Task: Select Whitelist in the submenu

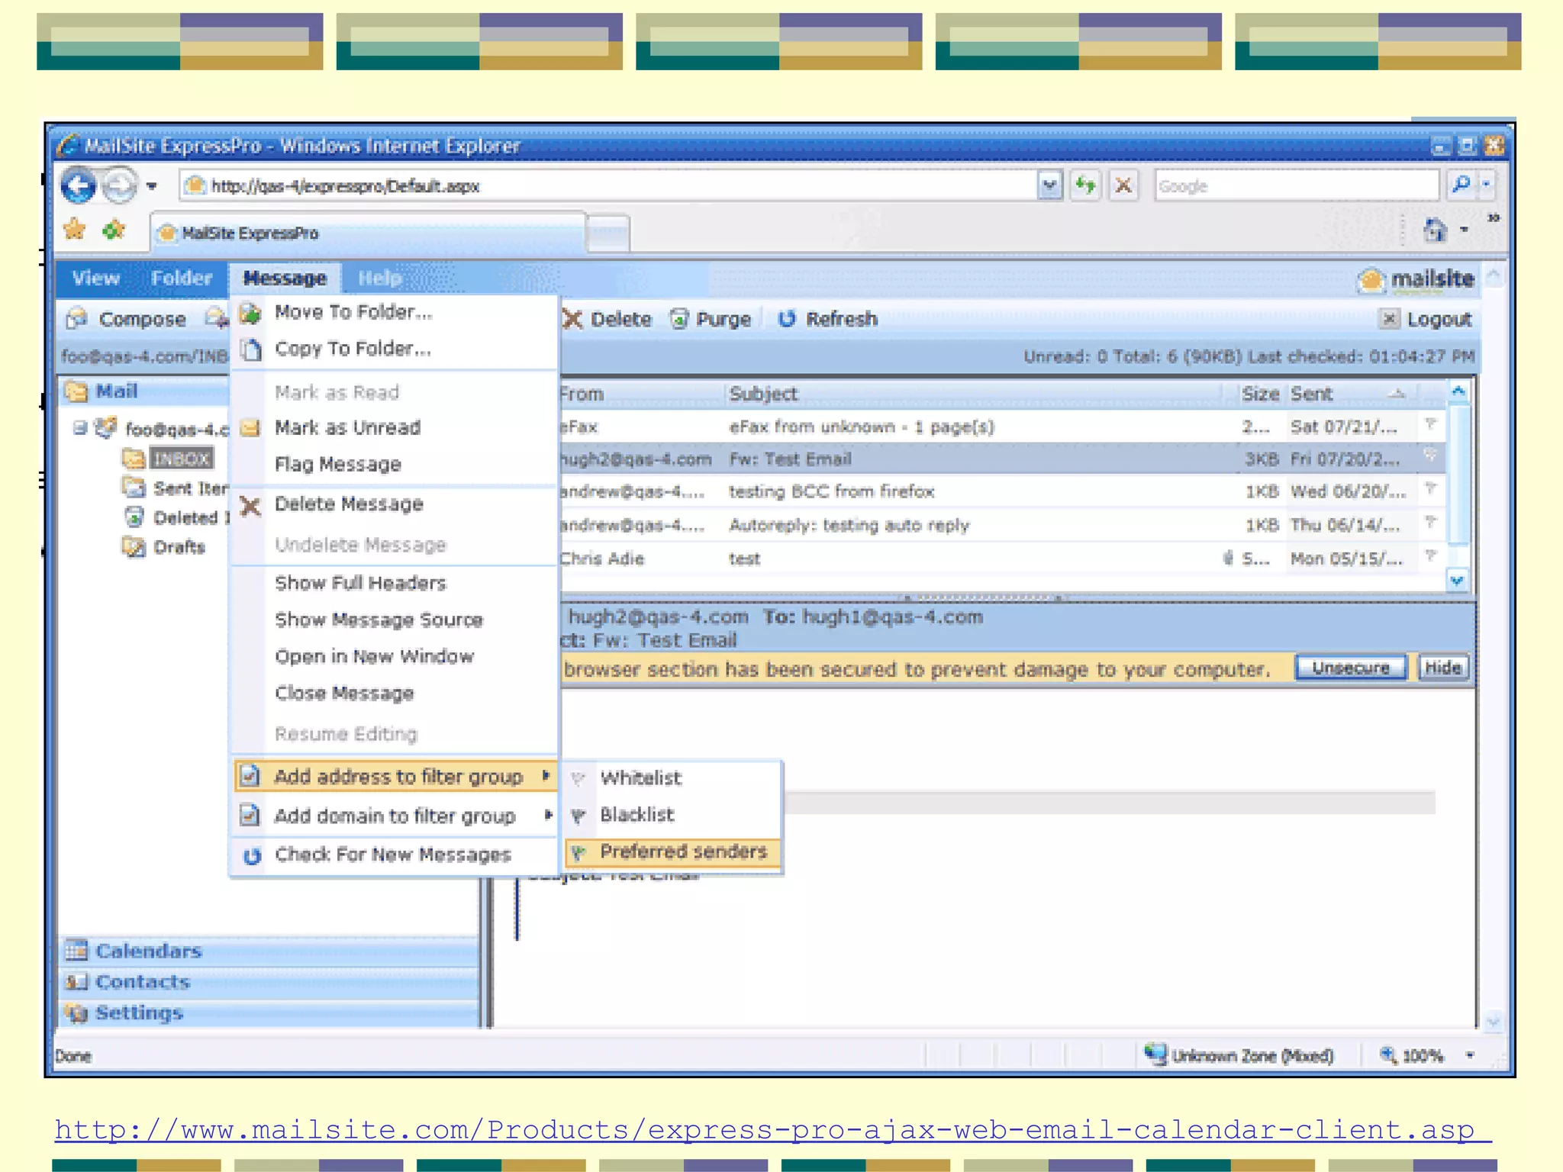Action: click(673, 778)
